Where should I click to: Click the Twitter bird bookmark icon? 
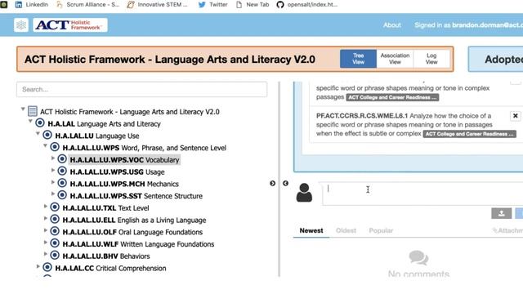pyautogui.click(x=202, y=4)
